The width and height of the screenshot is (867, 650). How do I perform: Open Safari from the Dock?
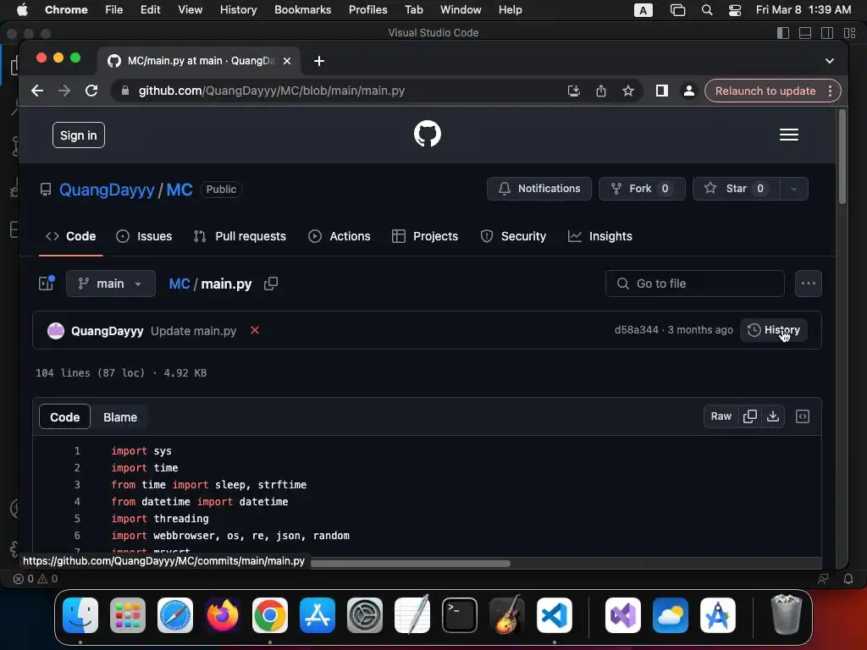(175, 615)
